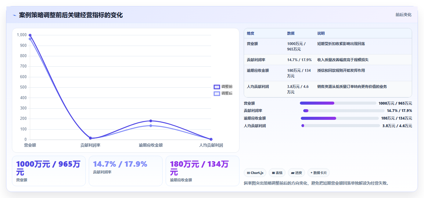The height and width of the screenshot is (198, 424).
Task: Click the 营业额 x-axis label
Action: 30,145
